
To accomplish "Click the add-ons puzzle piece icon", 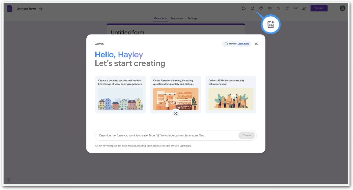I will (x=244, y=8).
